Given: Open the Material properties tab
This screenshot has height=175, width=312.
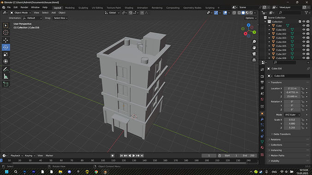Looking at the screenshot, I should click(262, 147).
